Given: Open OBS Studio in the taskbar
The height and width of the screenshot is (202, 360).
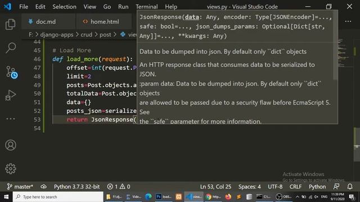Looking at the screenshot, I should [283, 197].
